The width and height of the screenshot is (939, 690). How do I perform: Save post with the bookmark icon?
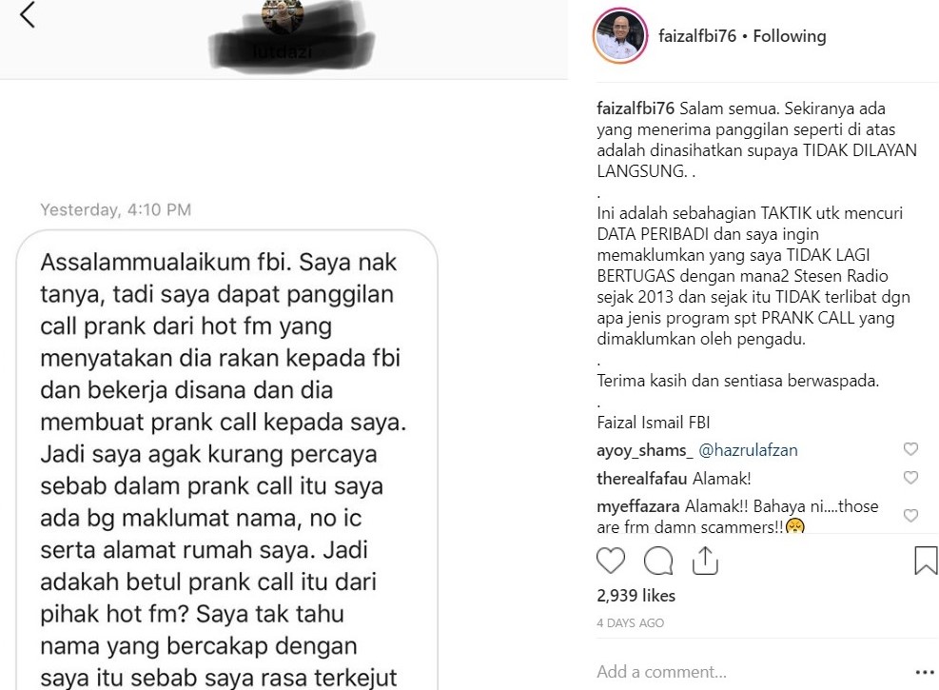(926, 561)
